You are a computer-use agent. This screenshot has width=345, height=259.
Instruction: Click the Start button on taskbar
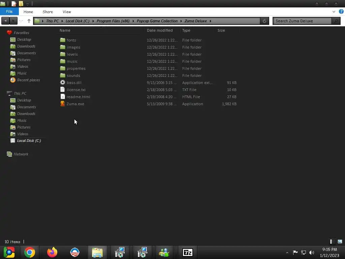pyautogui.click(x=9, y=252)
